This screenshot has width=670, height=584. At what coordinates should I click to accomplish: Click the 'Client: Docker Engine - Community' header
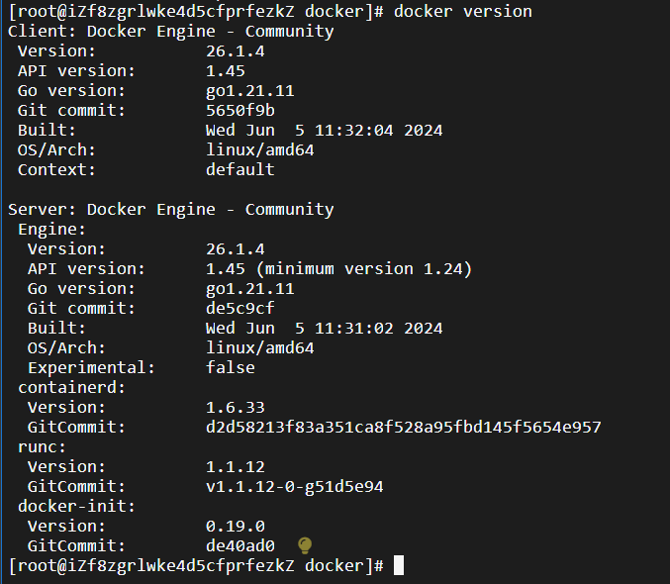point(171,32)
